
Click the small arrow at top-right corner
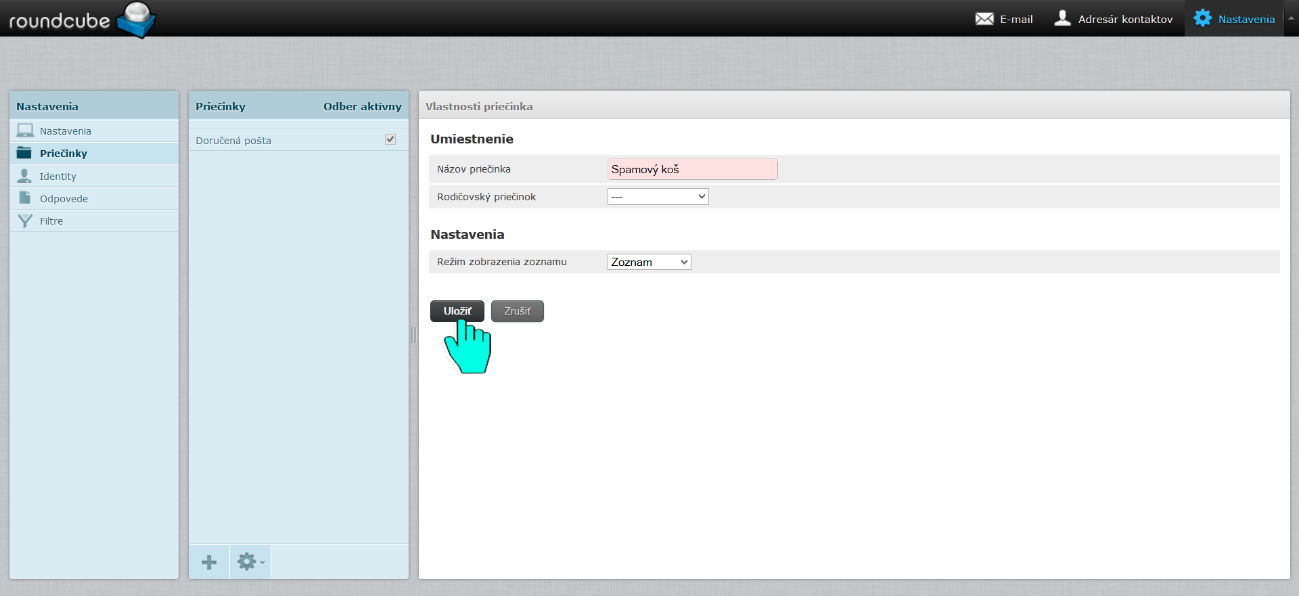pos(1291,19)
